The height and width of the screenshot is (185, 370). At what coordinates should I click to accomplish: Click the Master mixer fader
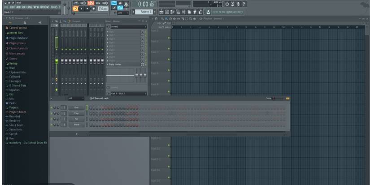pos(57,61)
